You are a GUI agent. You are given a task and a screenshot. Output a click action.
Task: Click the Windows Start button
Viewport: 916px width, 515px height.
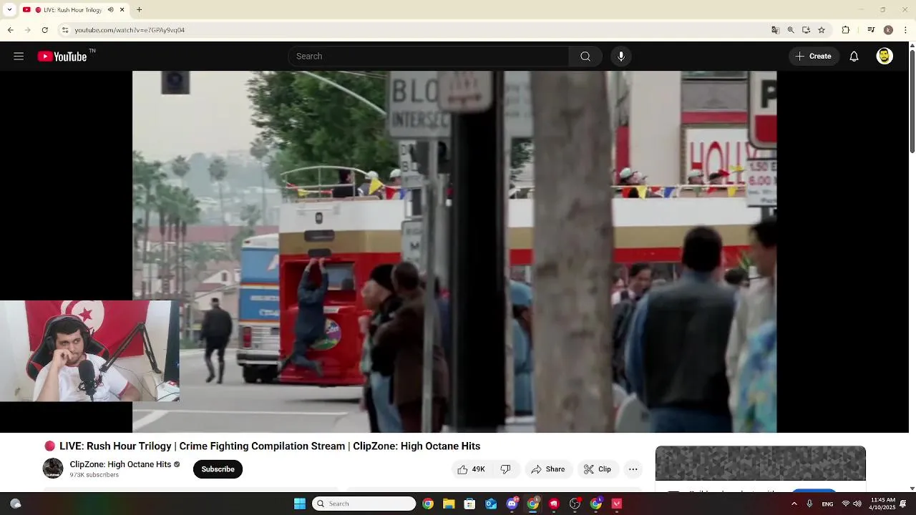300,504
